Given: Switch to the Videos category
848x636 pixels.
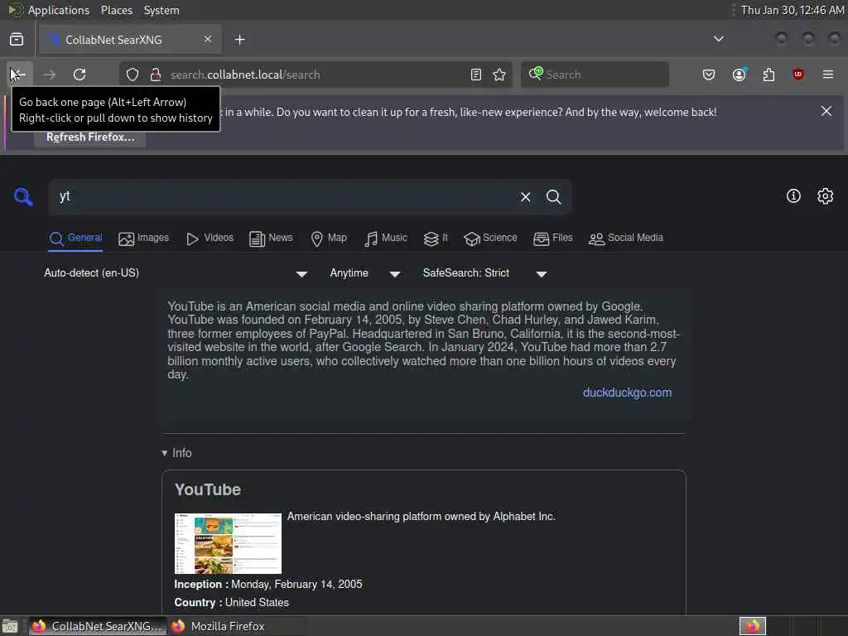Looking at the screenshot, I should 210,238.
